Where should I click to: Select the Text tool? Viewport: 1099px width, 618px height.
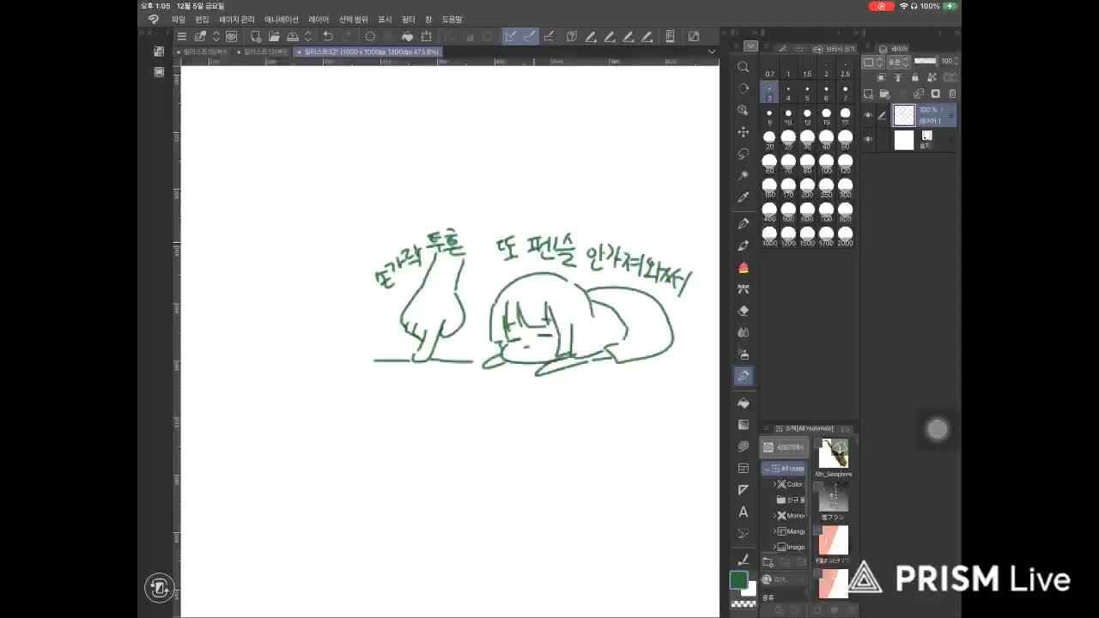tap(744, 512)
